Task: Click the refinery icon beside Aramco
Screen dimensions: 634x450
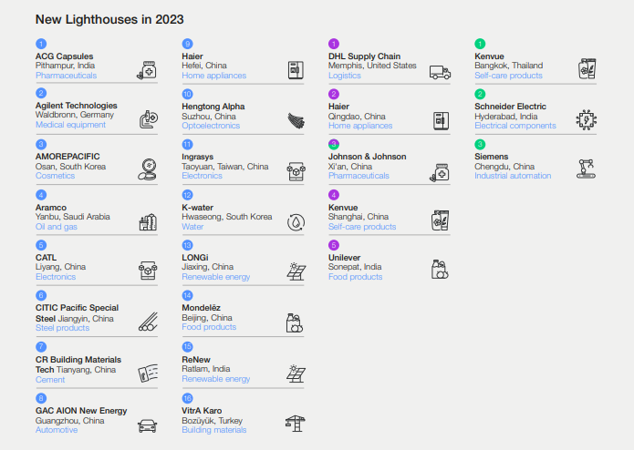Action: pyautogui.click(x=148, y=222)
